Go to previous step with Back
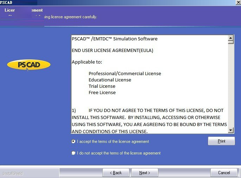 pyautogui.click(x=116, y=173)
